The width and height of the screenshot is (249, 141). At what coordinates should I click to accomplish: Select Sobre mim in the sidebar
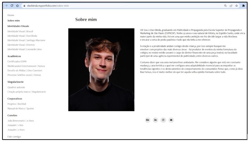click(x=13, y=21)
